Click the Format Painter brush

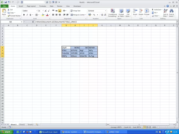click(14, 16)
